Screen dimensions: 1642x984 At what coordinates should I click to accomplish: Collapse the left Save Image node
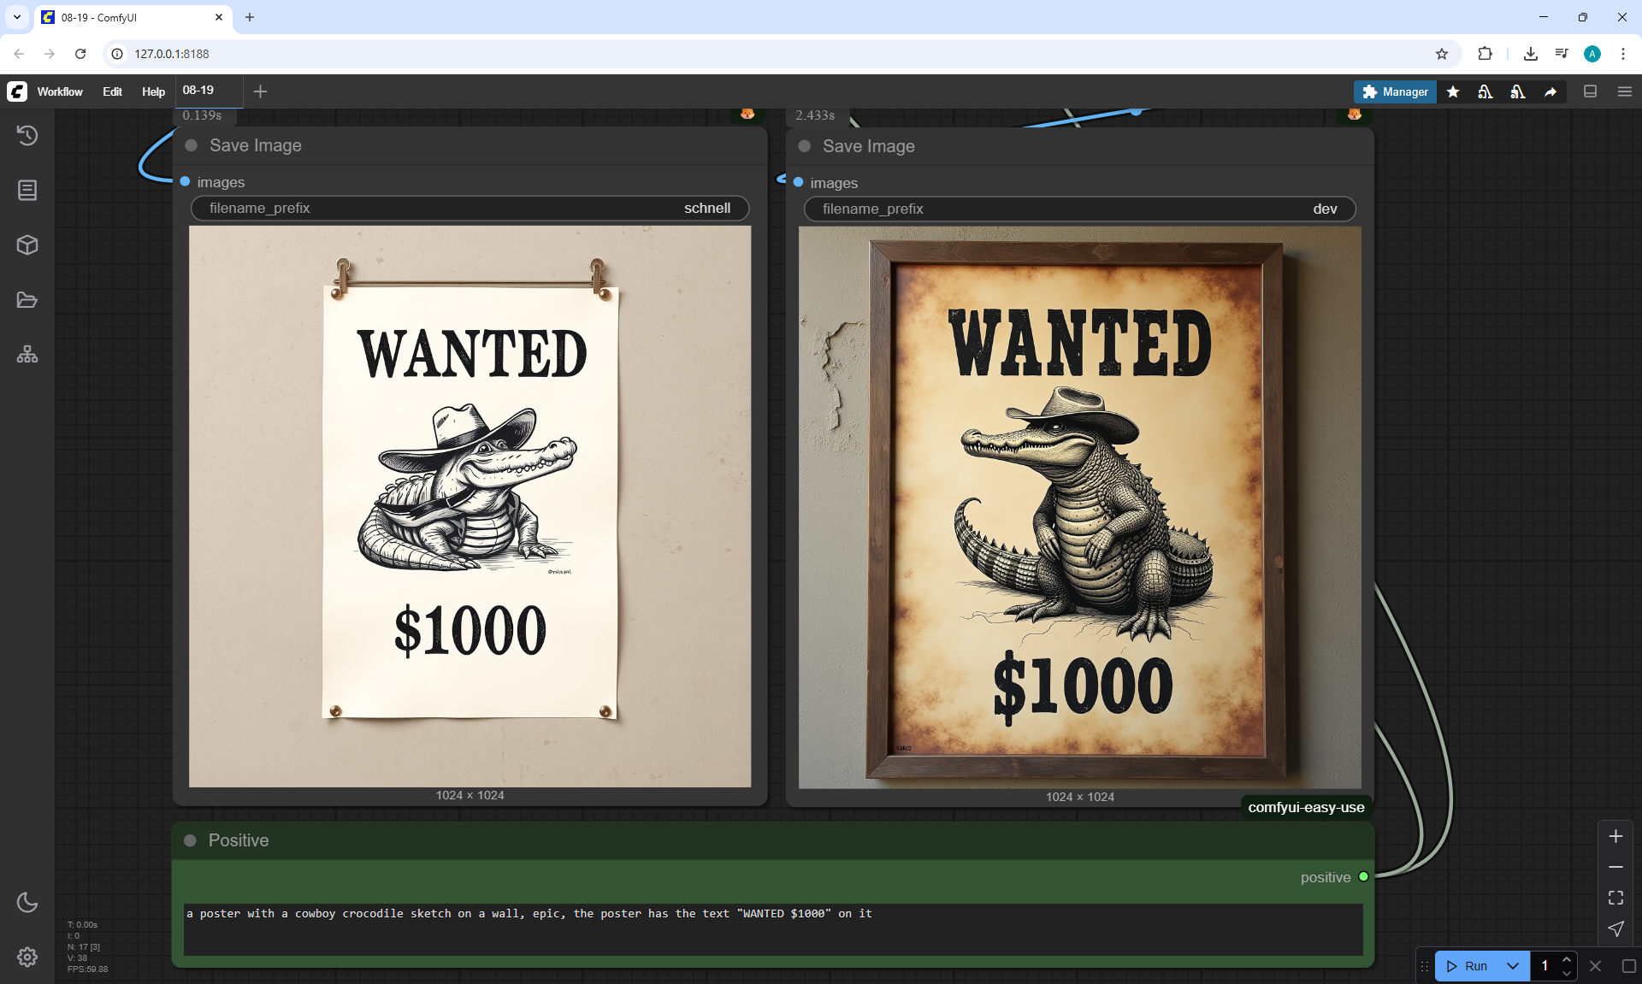click(192, 145)
